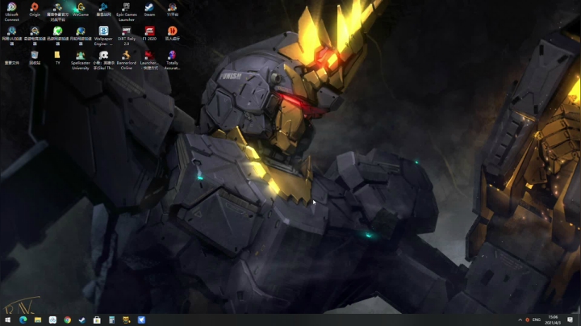581x326 pixels.
Task: Switch the ENG input language indicator
Action: pos(537,320)
